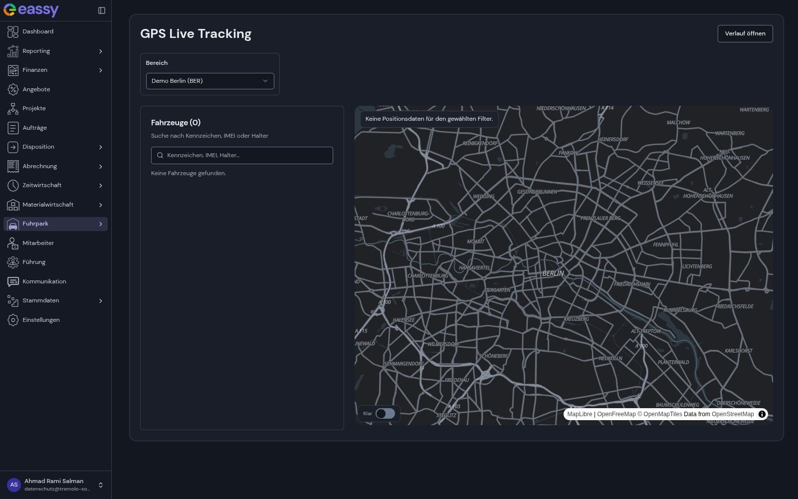
Task: Click the Keine Fahrzeuge gefunden text
Action: pyautogui.click(x=189, y=173)
